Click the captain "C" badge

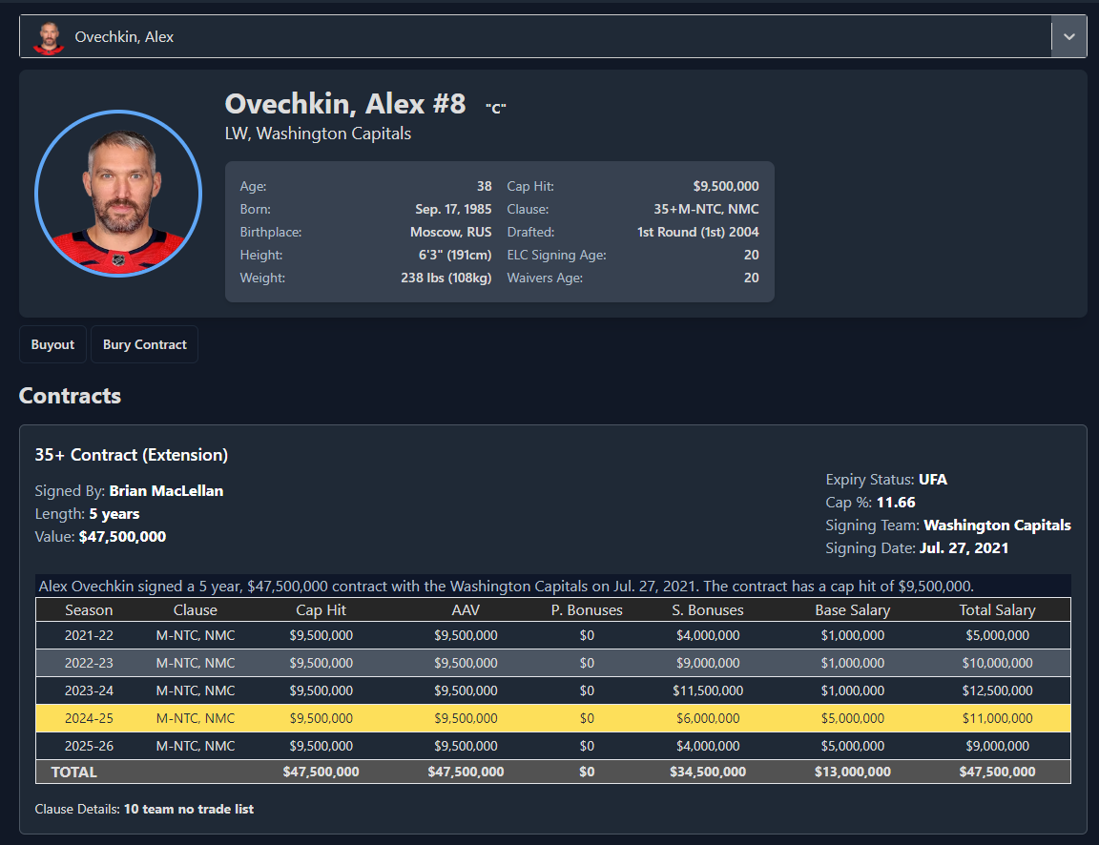[x=495, y=108]
